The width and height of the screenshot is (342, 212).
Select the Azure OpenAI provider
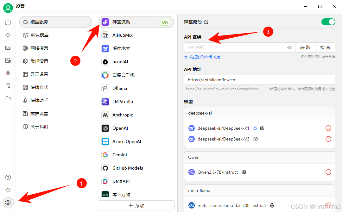click(136, 141)
